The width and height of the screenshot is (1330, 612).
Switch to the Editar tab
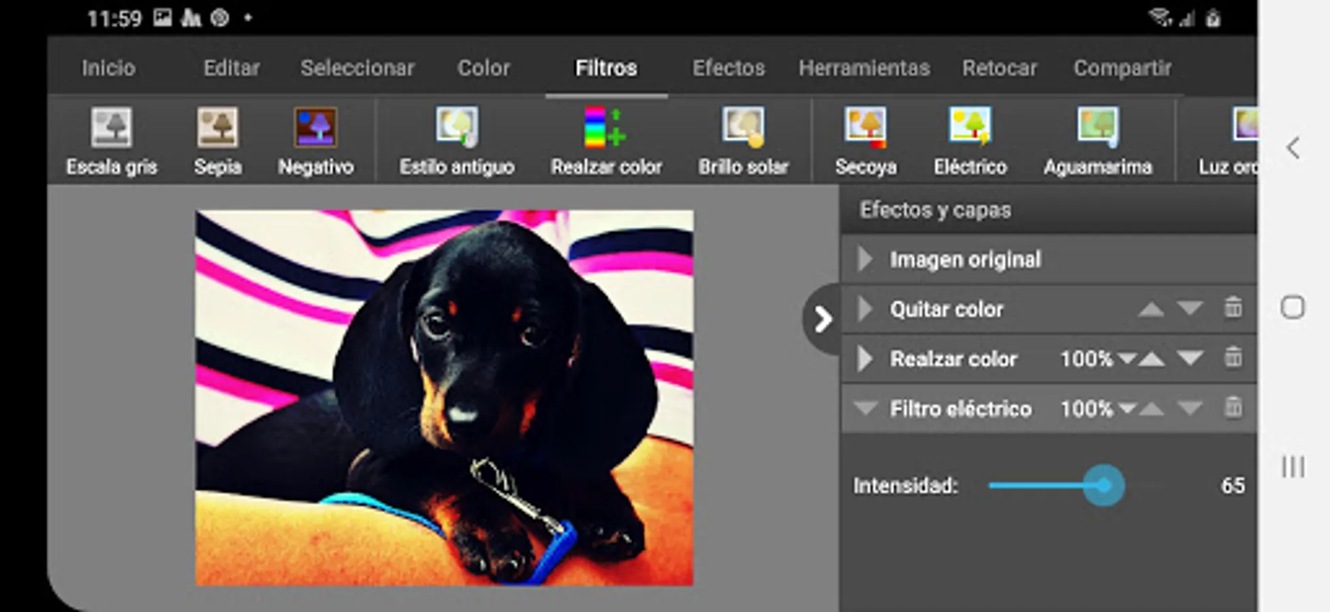(232, 68)
